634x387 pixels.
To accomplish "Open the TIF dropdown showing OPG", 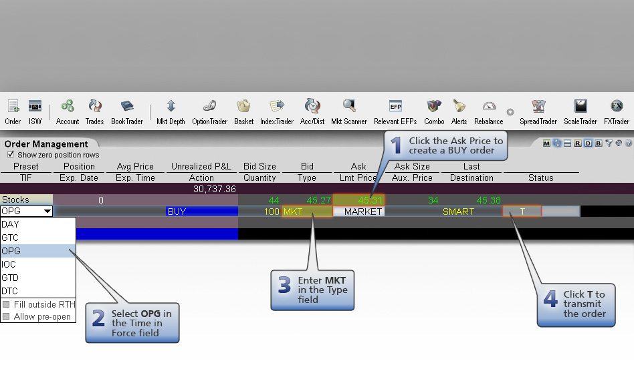I will point(26,211).
